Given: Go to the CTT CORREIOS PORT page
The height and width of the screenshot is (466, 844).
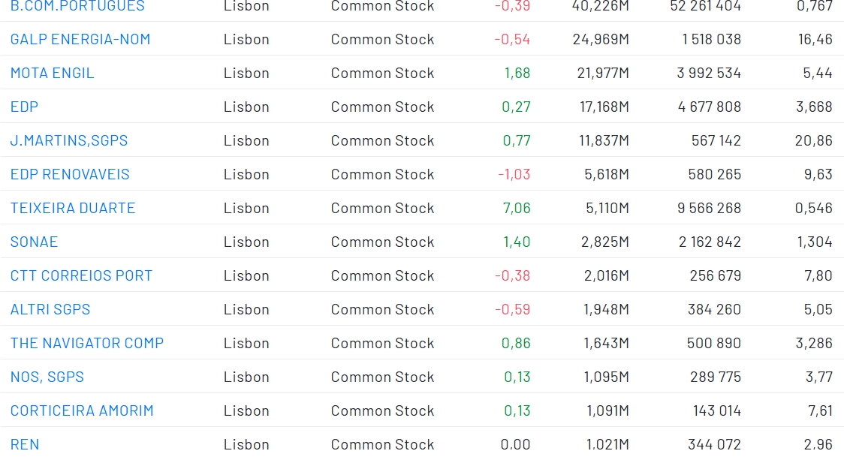Looking at the screenshot, I should pyautogui.click(x=81, y=275).
